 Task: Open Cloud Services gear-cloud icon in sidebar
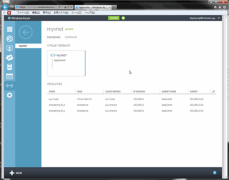10,57
